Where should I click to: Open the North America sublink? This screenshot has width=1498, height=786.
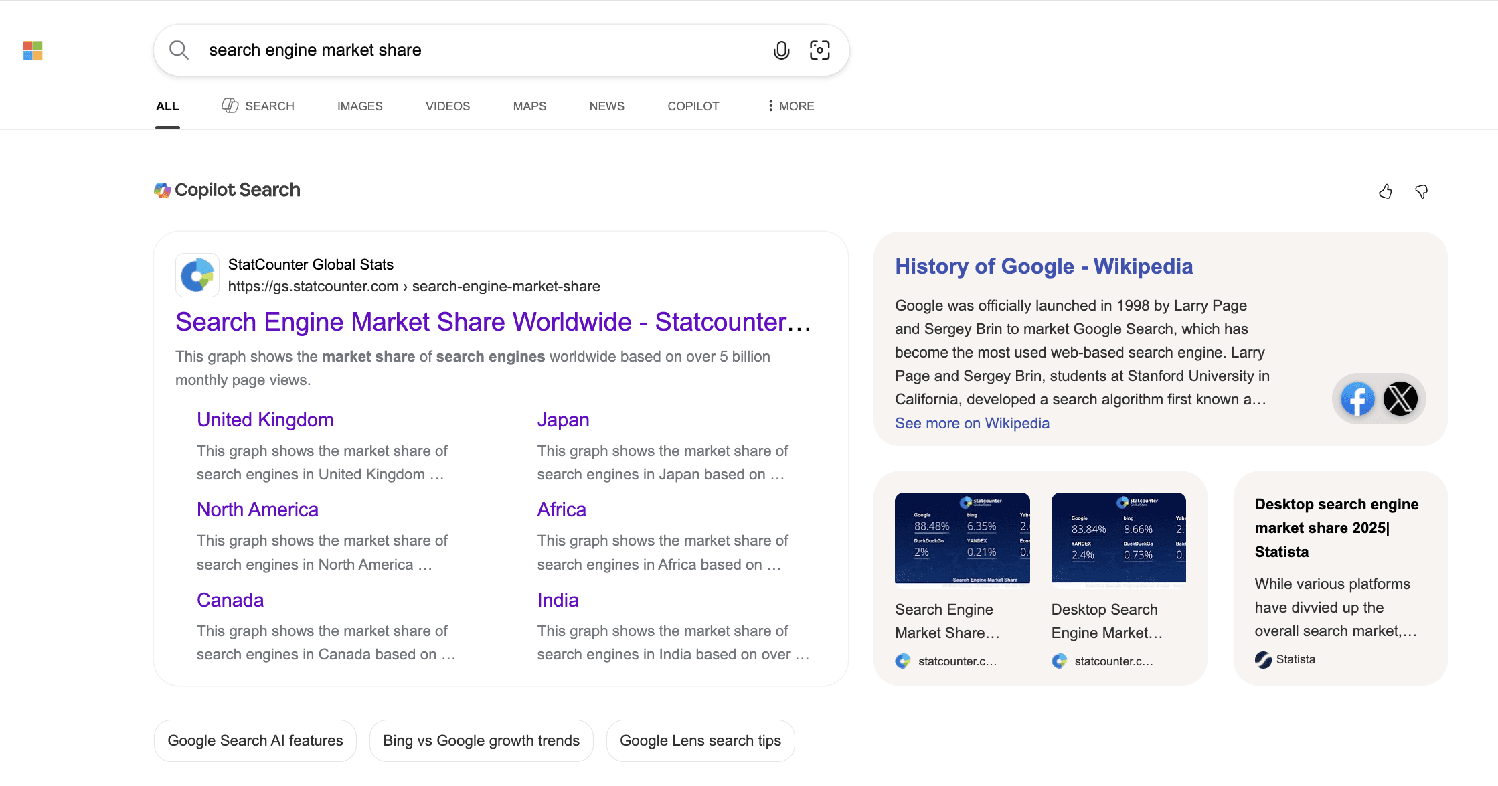[x=258, y=510]
